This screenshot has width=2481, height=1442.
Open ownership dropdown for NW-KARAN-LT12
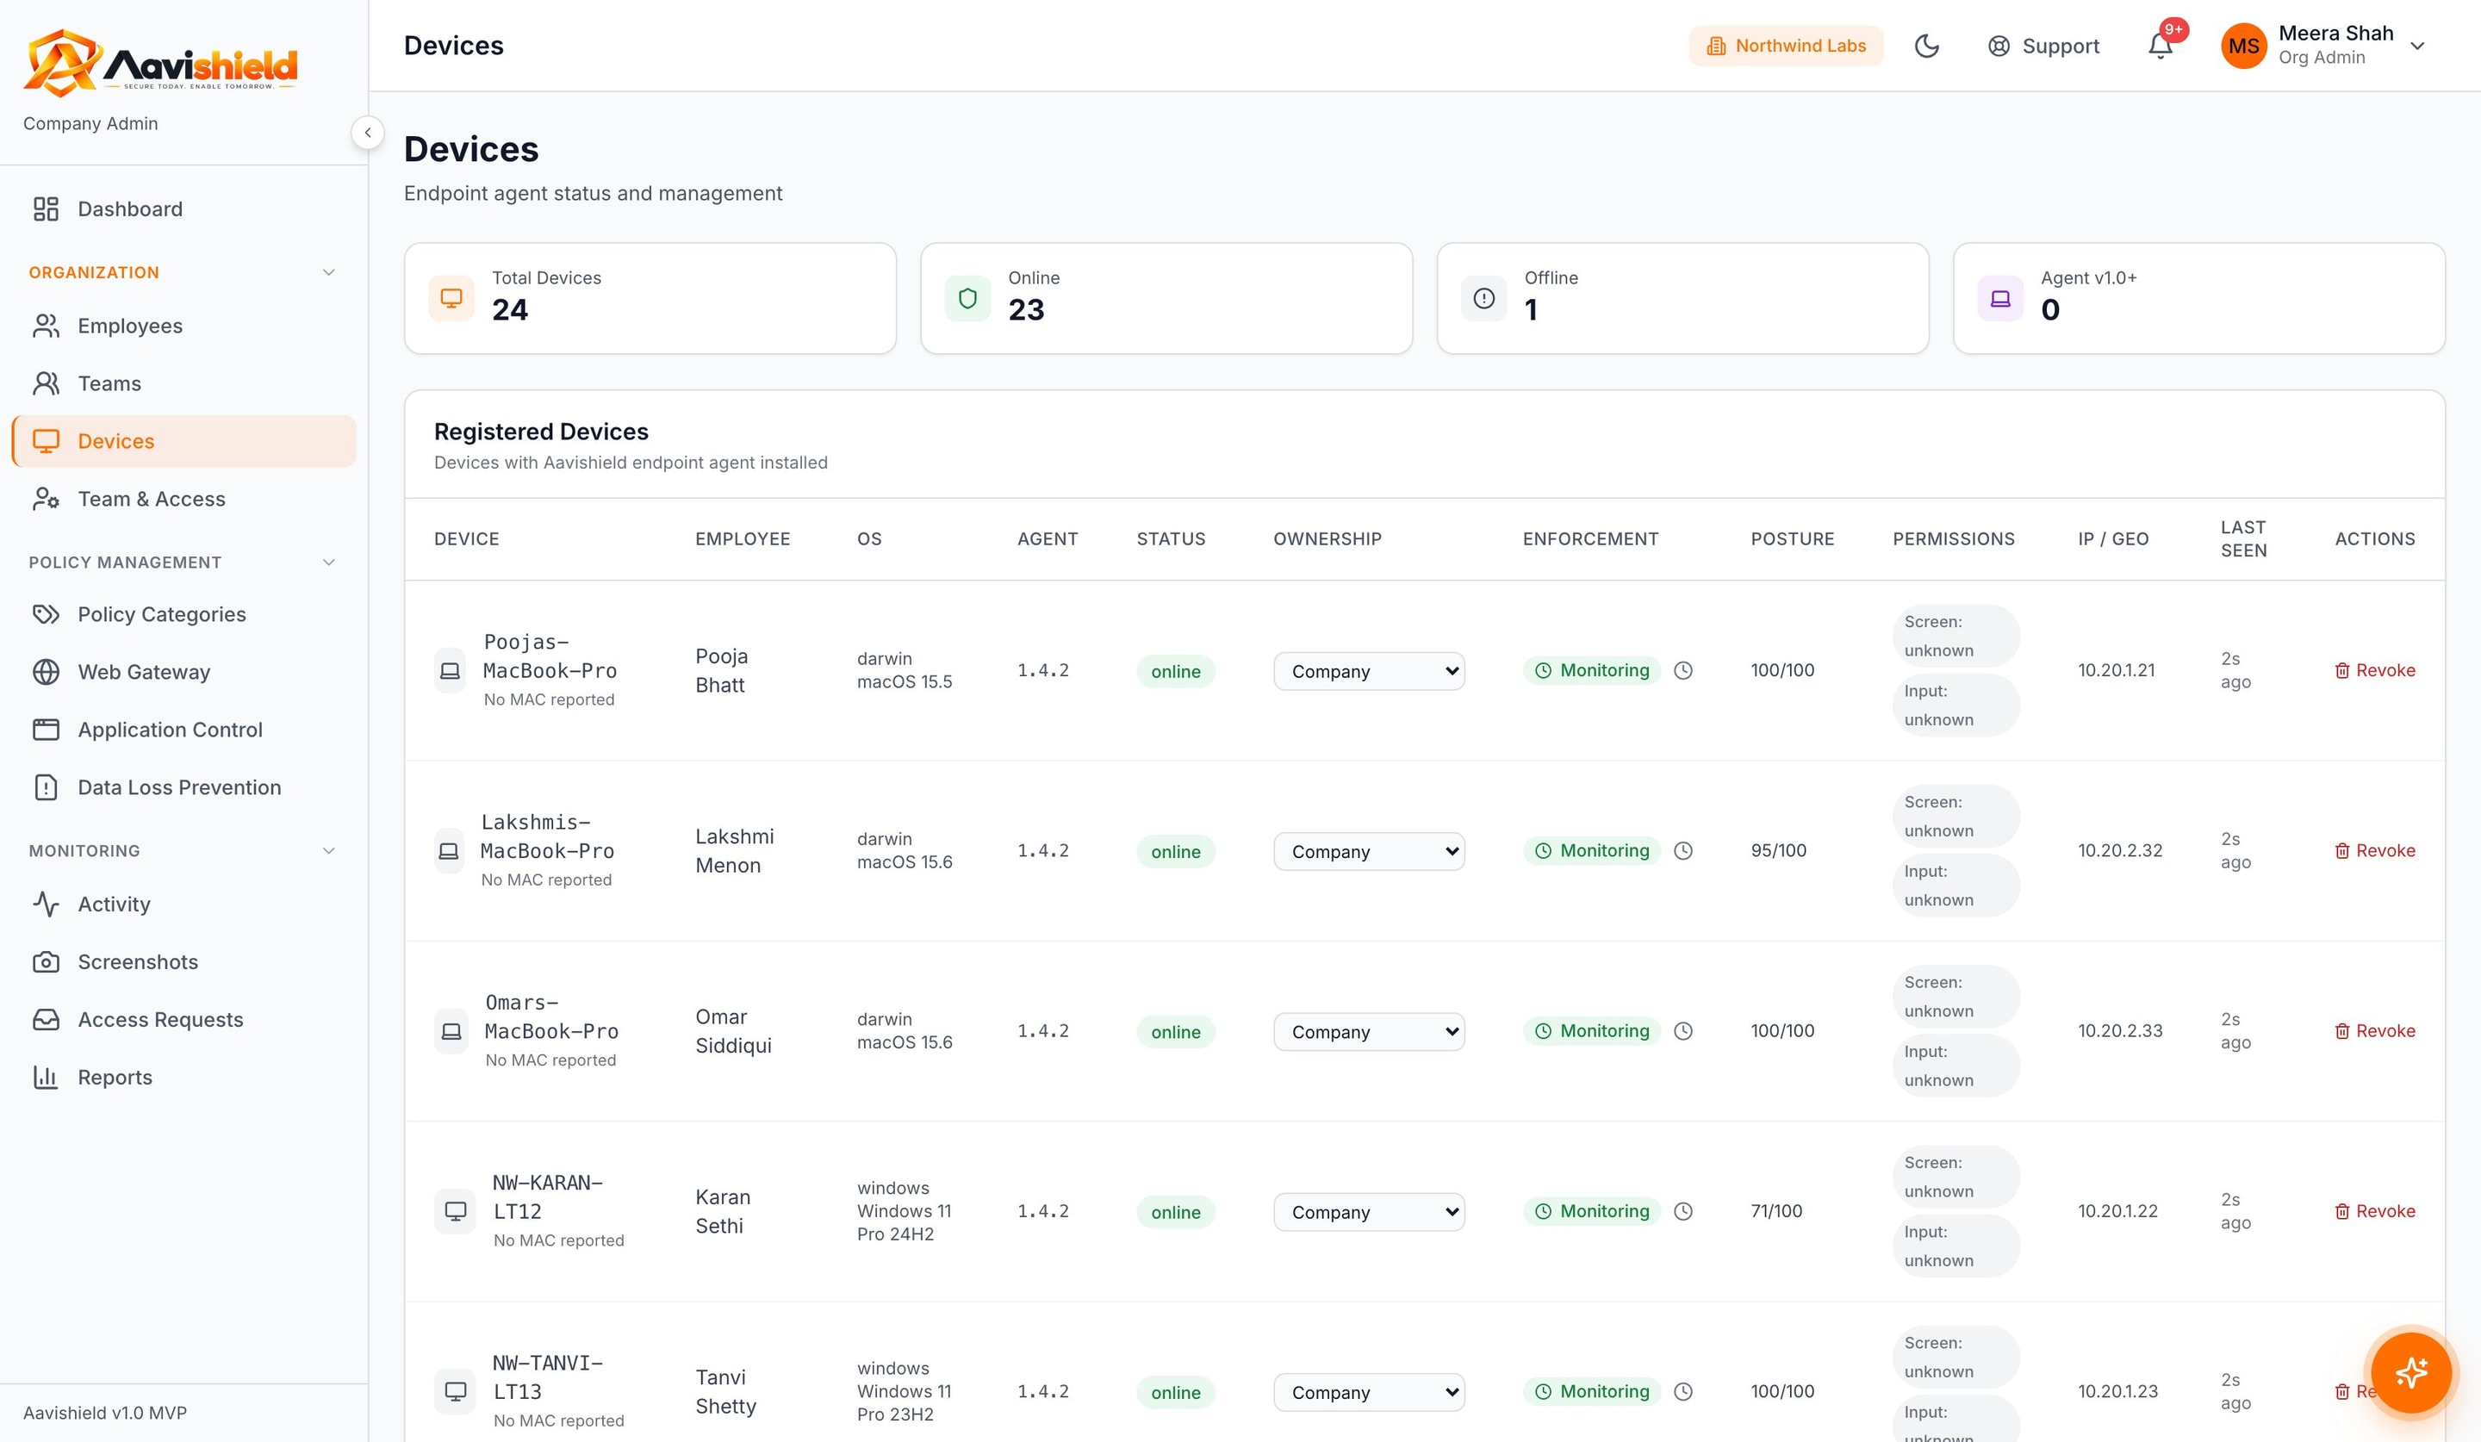coord(1369,1212)
